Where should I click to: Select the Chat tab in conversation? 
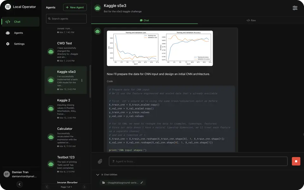144,20
